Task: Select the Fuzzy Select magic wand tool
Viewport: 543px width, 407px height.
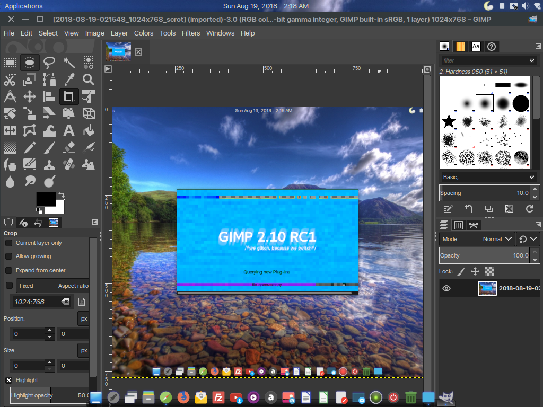Action: [69, 63]
